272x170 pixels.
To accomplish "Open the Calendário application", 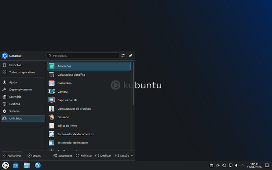I will click(89, 83).
